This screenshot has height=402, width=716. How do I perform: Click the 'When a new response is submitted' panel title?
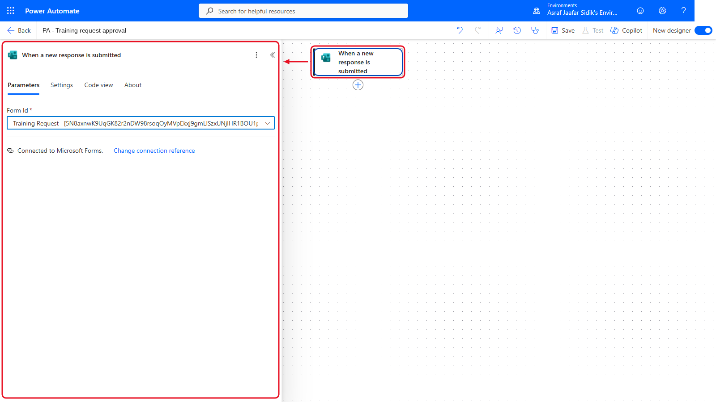coord(72,55)
